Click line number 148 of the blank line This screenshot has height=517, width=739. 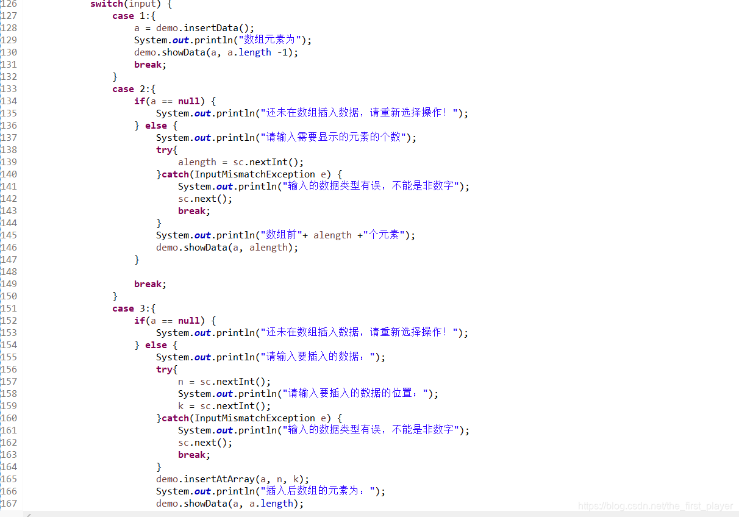(9, 272)
